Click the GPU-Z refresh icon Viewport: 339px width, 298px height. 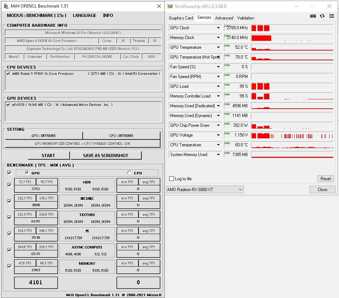(322, 16)
